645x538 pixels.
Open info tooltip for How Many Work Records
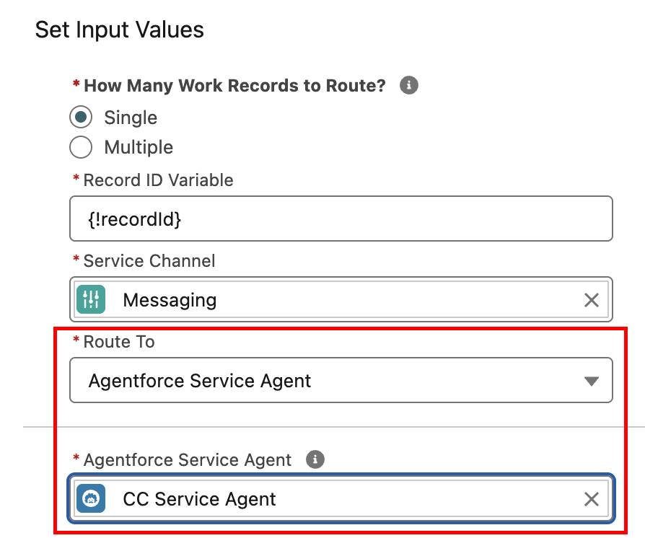pyautogui.click(x=408, y=85)
